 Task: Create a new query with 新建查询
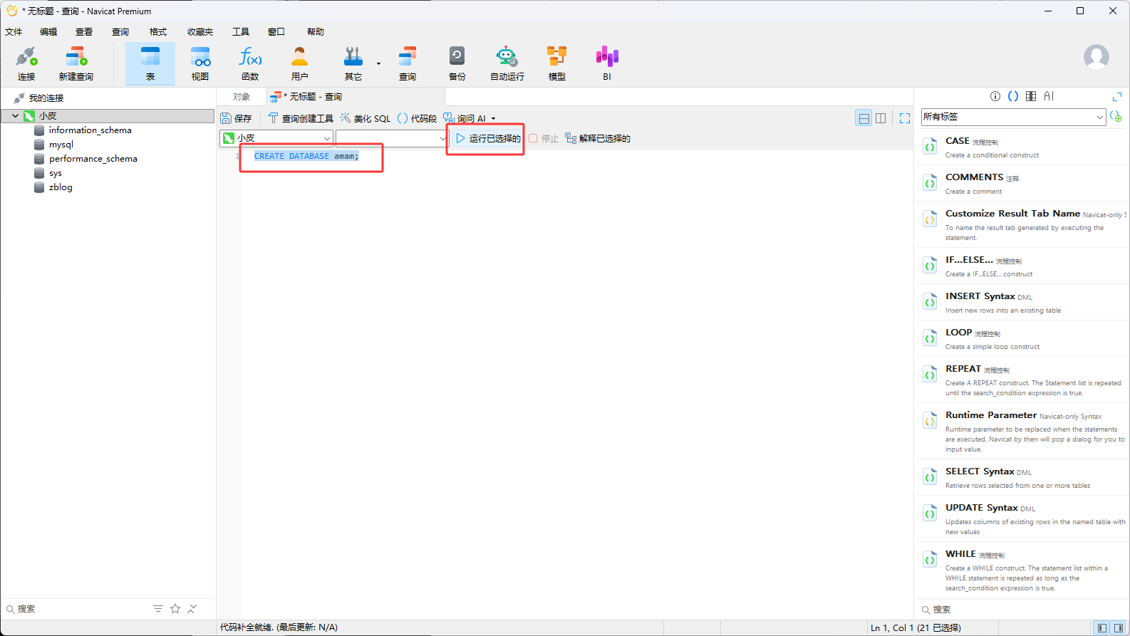(x=76, y=63)
